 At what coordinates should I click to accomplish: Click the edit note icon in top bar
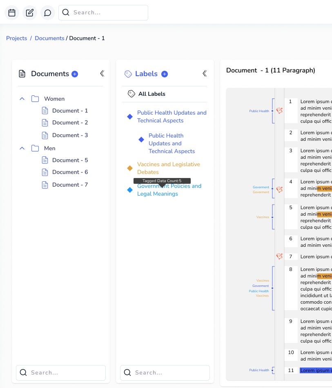click(30, 13)
